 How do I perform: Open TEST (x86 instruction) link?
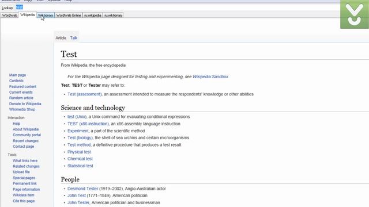pos(88,124)
